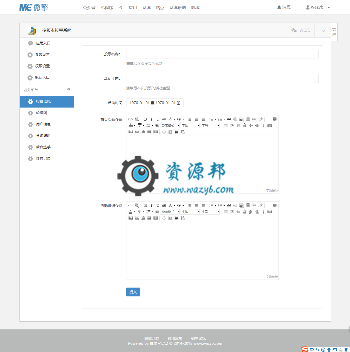Image resolution: width=350 pixels, height=352 pixels.
Task: Open 系统 top menu
Action: (x=146, y=8)
